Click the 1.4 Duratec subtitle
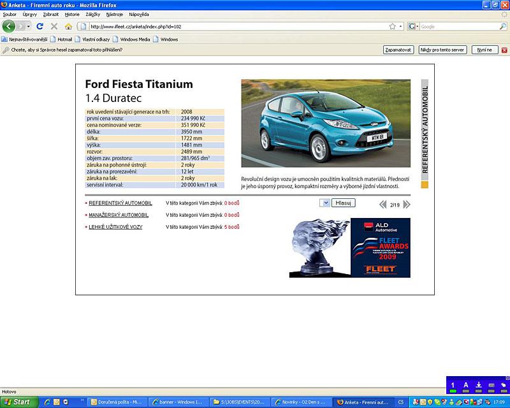Screen dimensions: 510x408 coord(113,98)
